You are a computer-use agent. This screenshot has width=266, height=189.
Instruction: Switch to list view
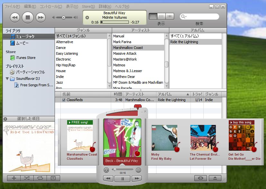(x=153, y=16)
